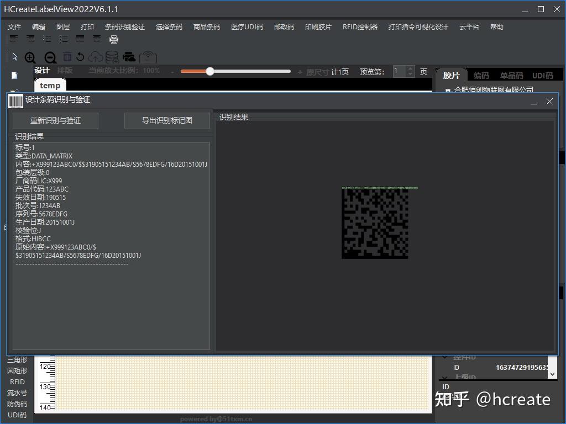Select the 流水号 tool in the sidebar

[17, 393]
